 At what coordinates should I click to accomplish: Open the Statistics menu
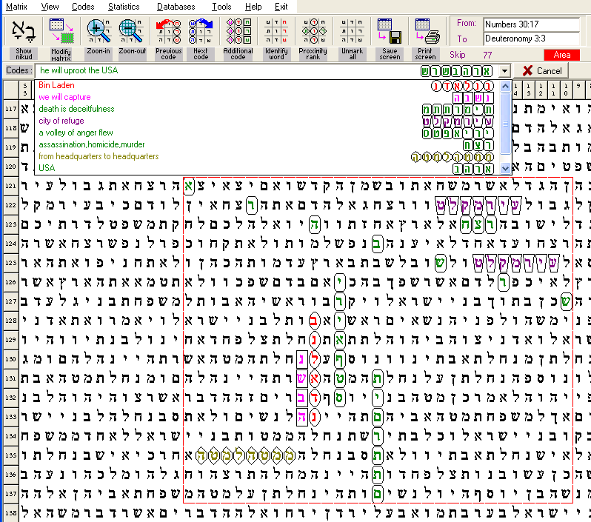pyautogui.click(x=124, y=7)
